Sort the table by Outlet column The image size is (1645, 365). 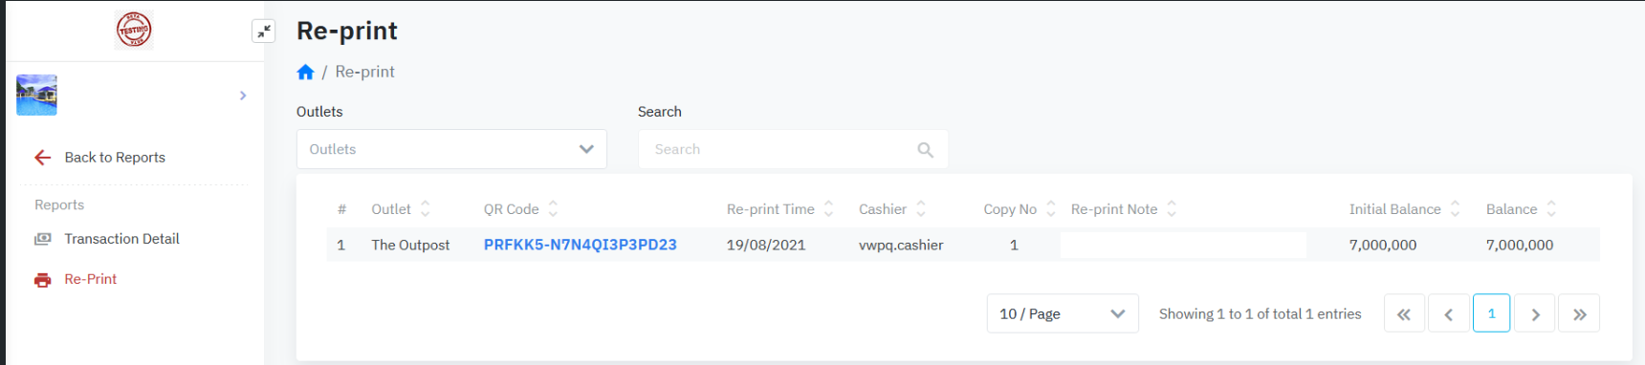coord(426,209)
